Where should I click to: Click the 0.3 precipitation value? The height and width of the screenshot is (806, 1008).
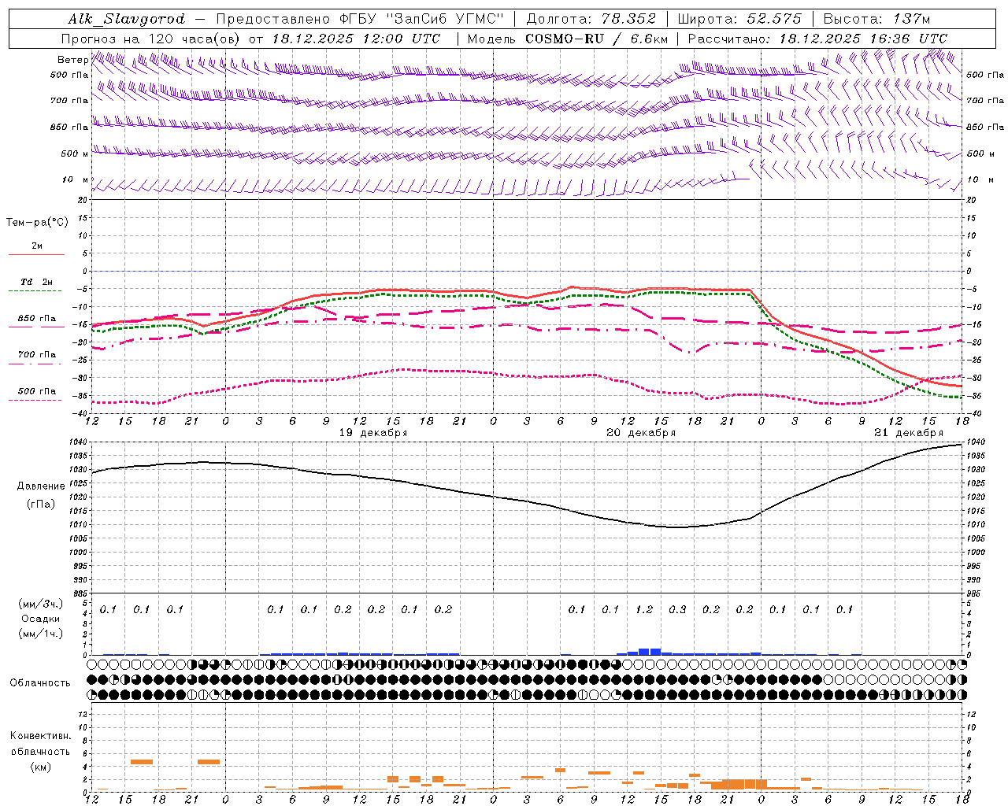[x=677, y=609]
